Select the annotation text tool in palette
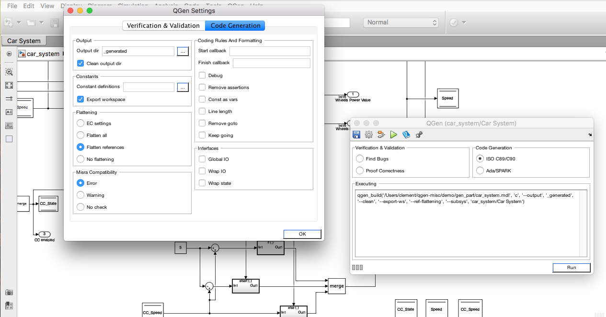 (9, 112)
